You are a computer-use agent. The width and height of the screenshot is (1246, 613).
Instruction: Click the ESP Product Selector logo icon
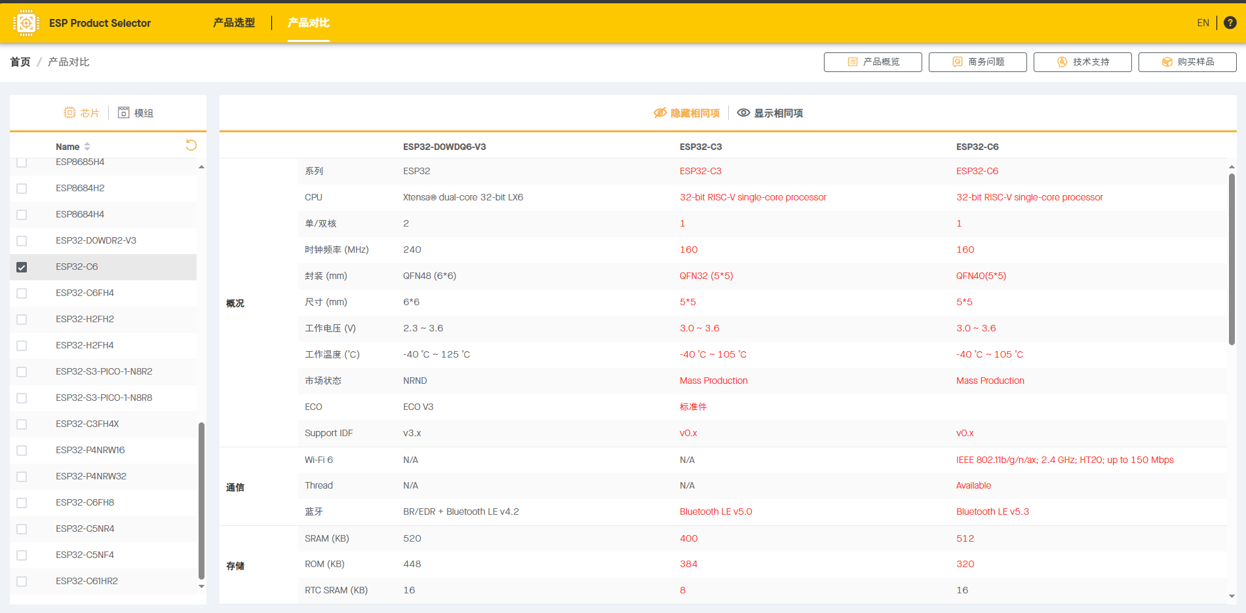pyautogui.click(x=26, y=23)
